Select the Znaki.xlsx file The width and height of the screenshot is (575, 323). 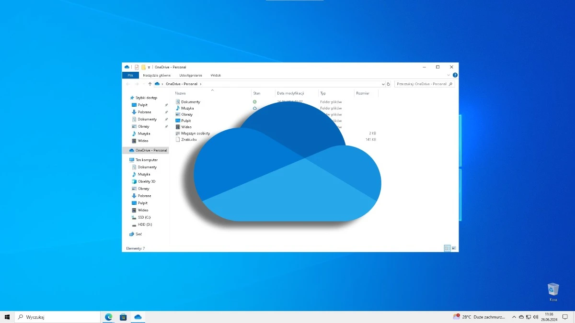coord(189,139)
